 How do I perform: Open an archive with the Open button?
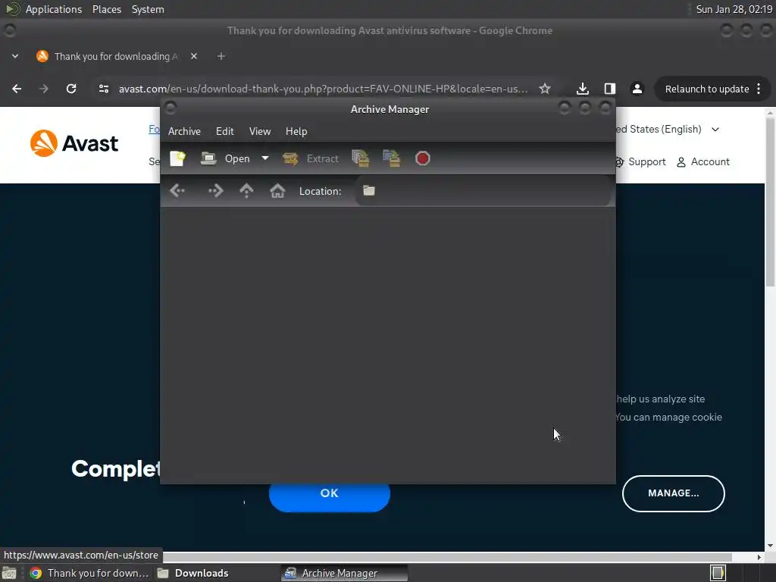225,158
